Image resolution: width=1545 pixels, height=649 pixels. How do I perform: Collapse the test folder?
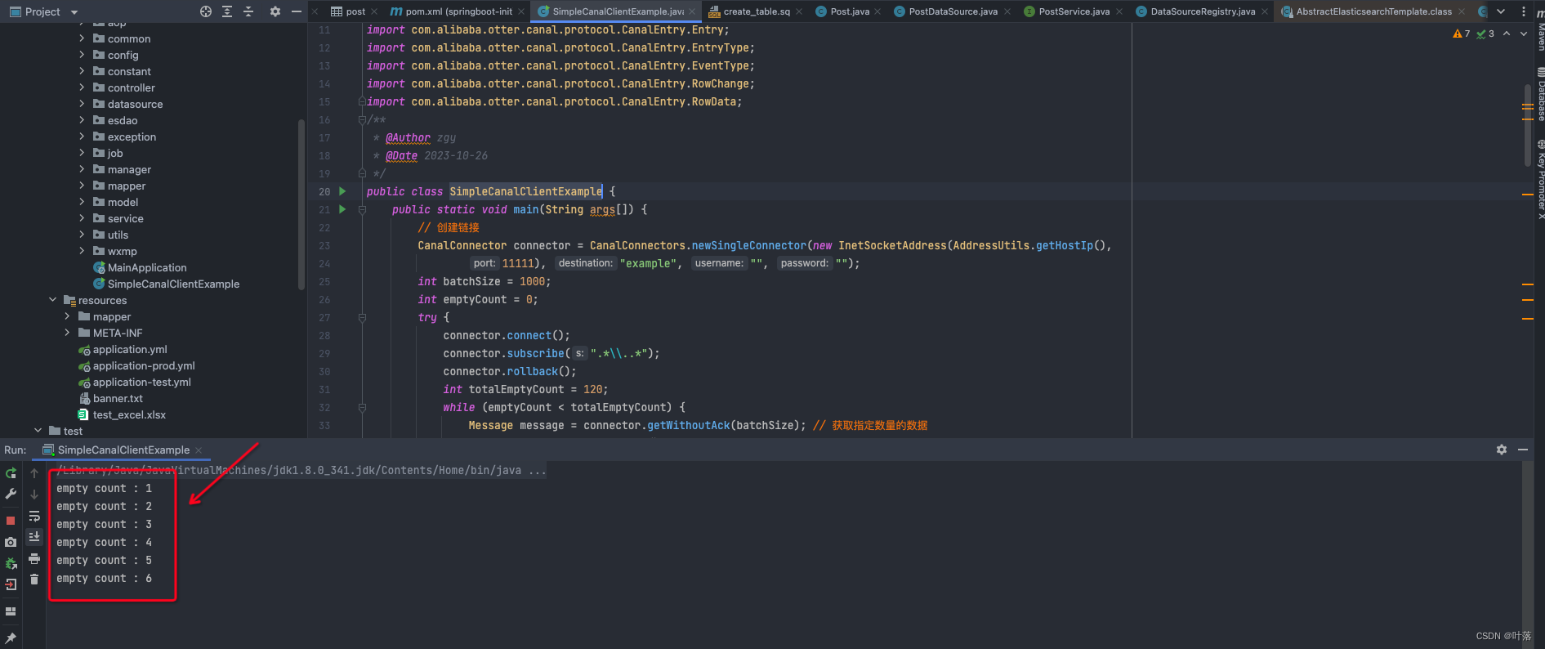click(x=38, y=431)
